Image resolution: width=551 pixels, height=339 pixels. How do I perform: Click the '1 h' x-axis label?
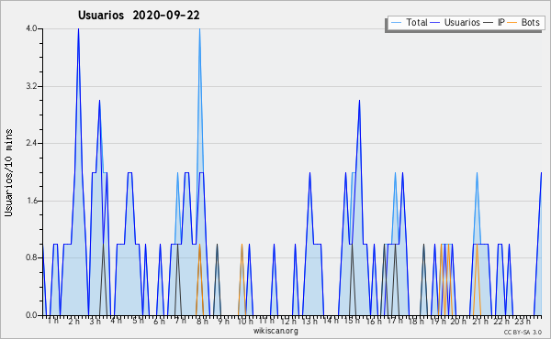point(53,321)
